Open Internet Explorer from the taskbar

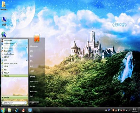17,110
